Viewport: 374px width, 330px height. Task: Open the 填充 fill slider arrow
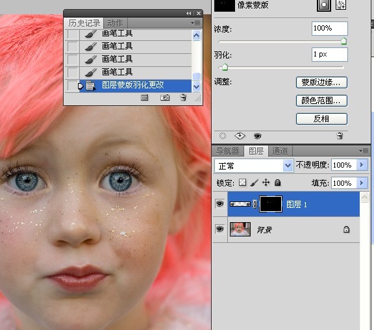pyautogui.click(x=362, y=183)
